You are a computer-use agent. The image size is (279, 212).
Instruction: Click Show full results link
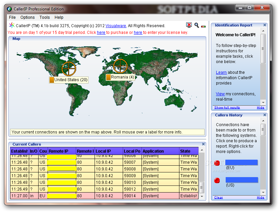(227, 108)
